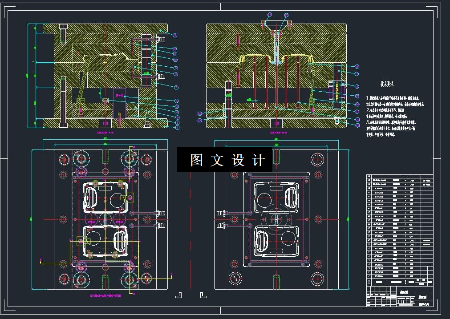Screen dimensions: 450x319
Task: Pick part balloon 9 in section A-A
Action: (x=176, y=68)
